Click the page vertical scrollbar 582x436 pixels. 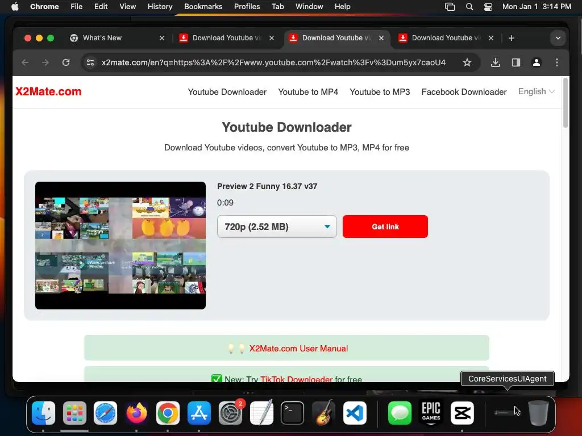(566, 103)
